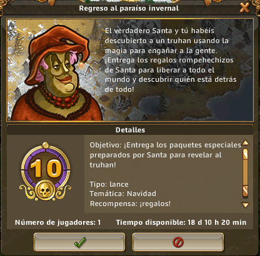The height and width of the screenshot is (256, 260).
Task: Click the up arrow of the details scrollbar
Action: [246, 142]
